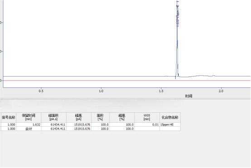Click peak height cell 151915.676 in first row

click(x=79, y=125)
